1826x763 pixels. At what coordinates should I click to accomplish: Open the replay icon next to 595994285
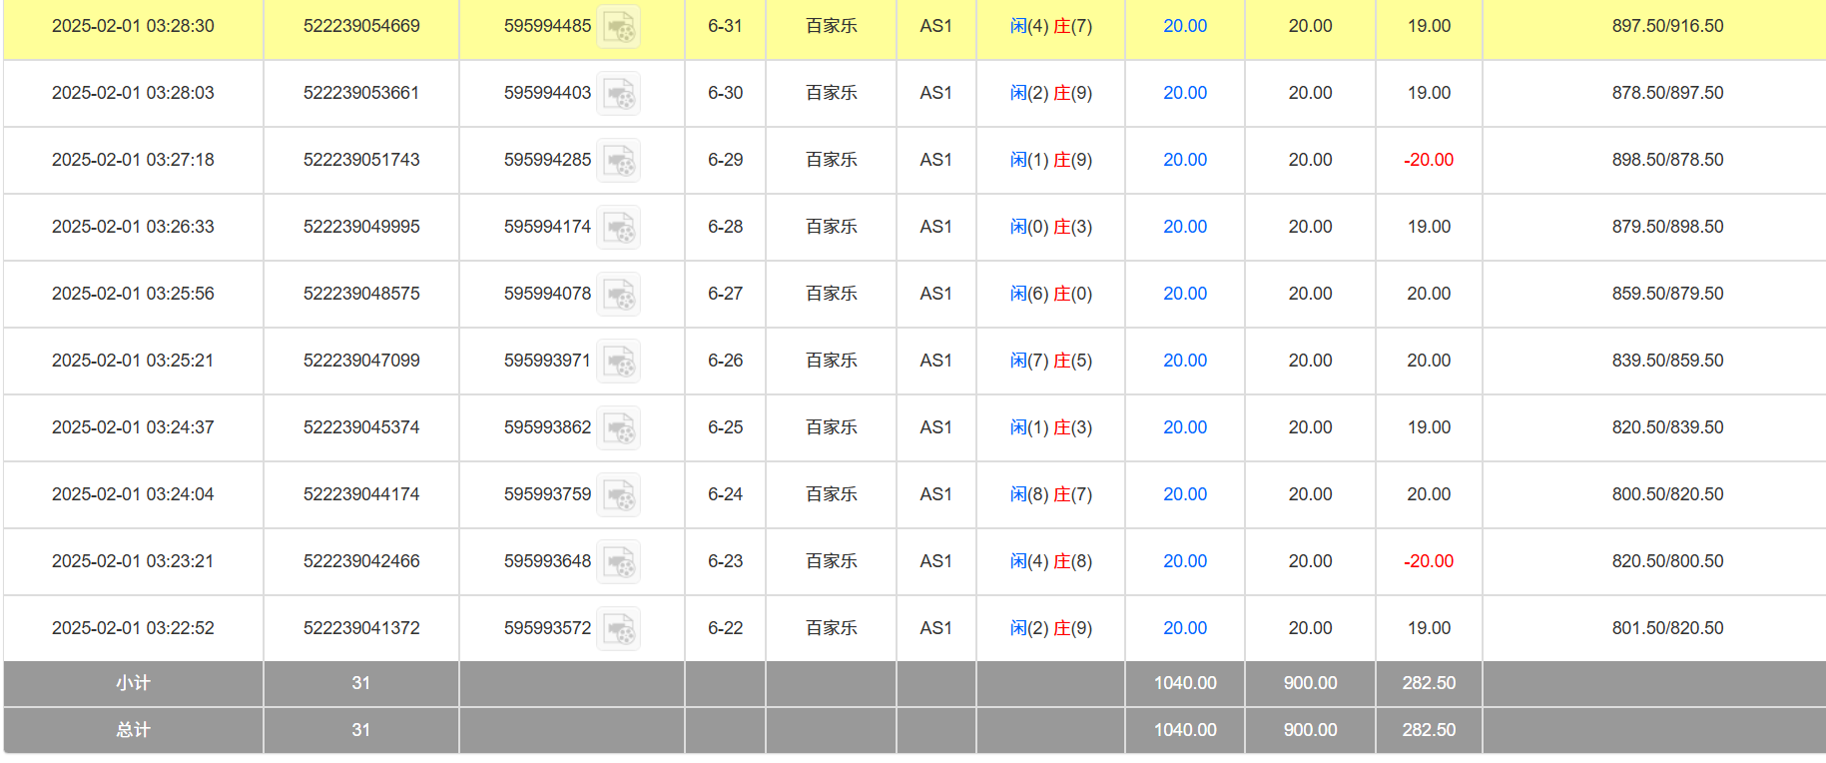click(x=619, y=161)
